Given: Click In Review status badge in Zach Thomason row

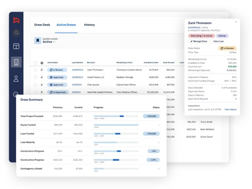Looking at the screenshot, I should coord(57,70).
